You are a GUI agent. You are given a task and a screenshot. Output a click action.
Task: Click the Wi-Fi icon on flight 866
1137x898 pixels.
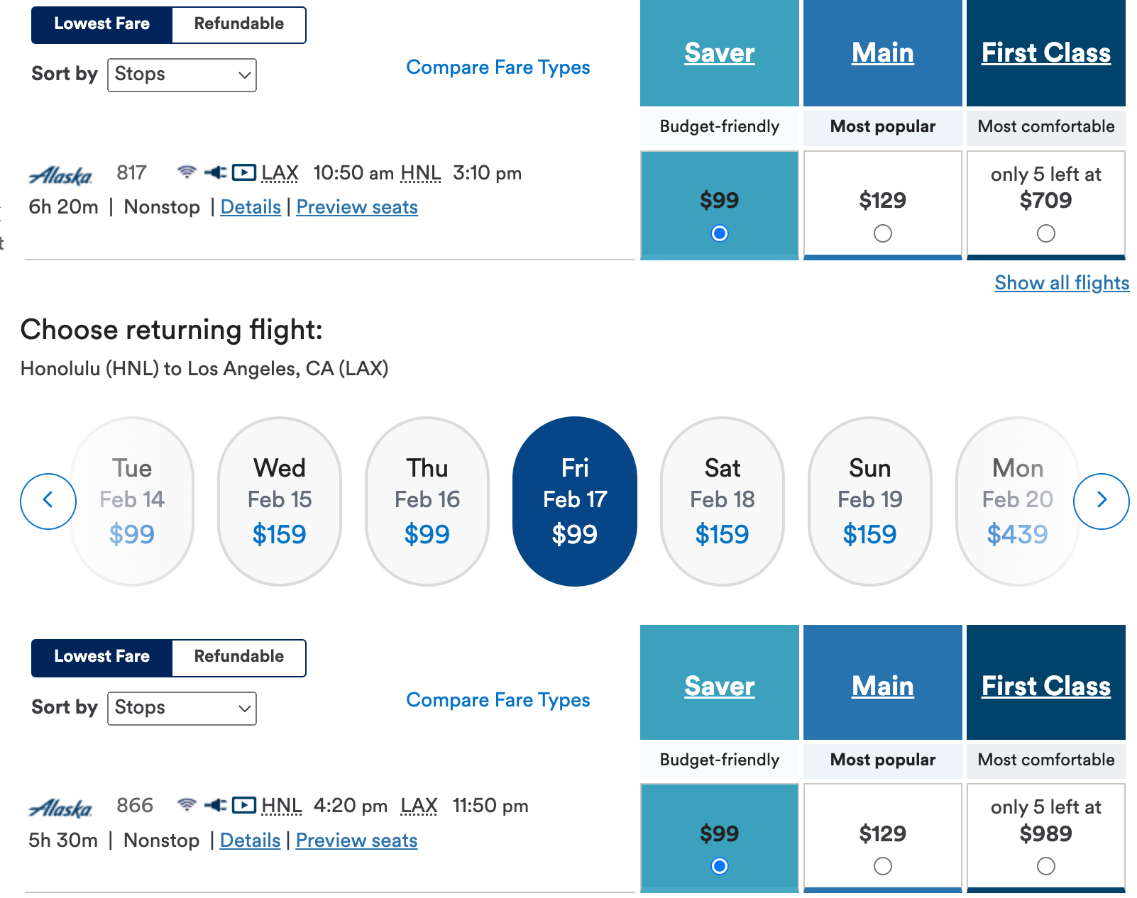(x=187, y=805)
